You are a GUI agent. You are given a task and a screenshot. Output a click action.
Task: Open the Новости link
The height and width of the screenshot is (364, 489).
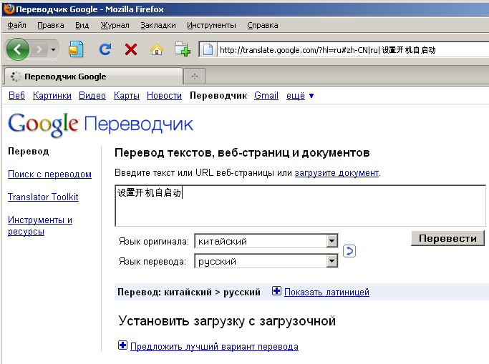(x=164, y=95)
